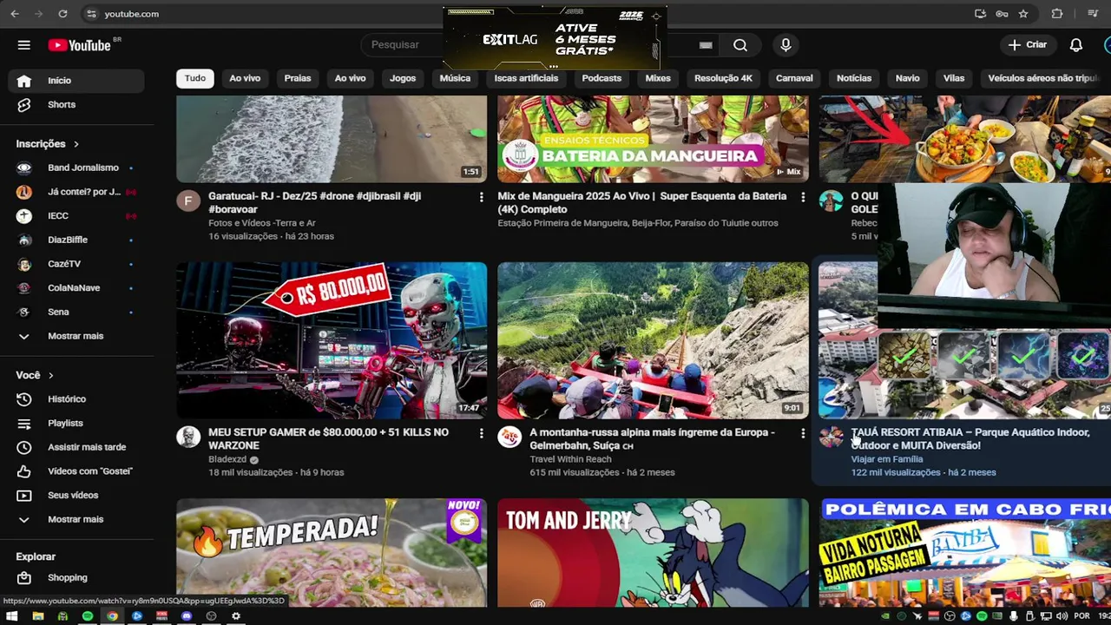Select the Notícias filter chip

[x=854, y=78]
